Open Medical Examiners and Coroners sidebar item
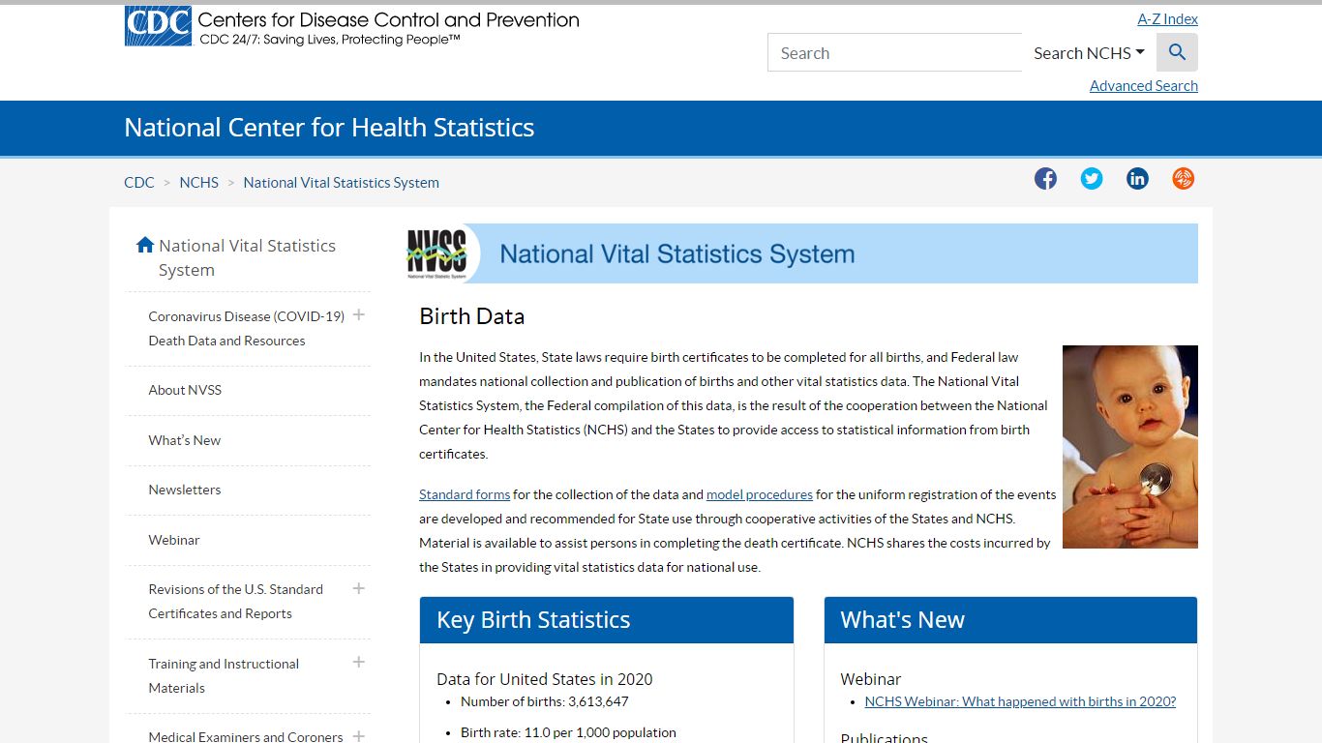 click(x=246, y=736)
